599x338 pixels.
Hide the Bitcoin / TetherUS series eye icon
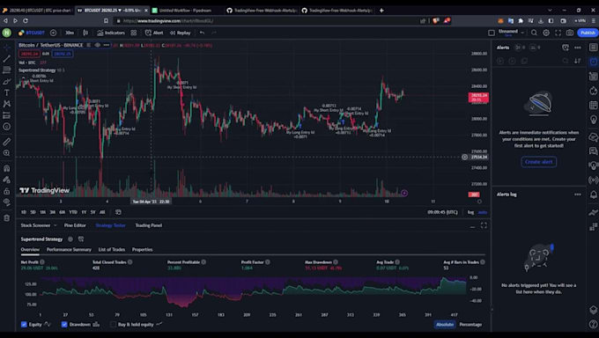click(x=98, y=45)
